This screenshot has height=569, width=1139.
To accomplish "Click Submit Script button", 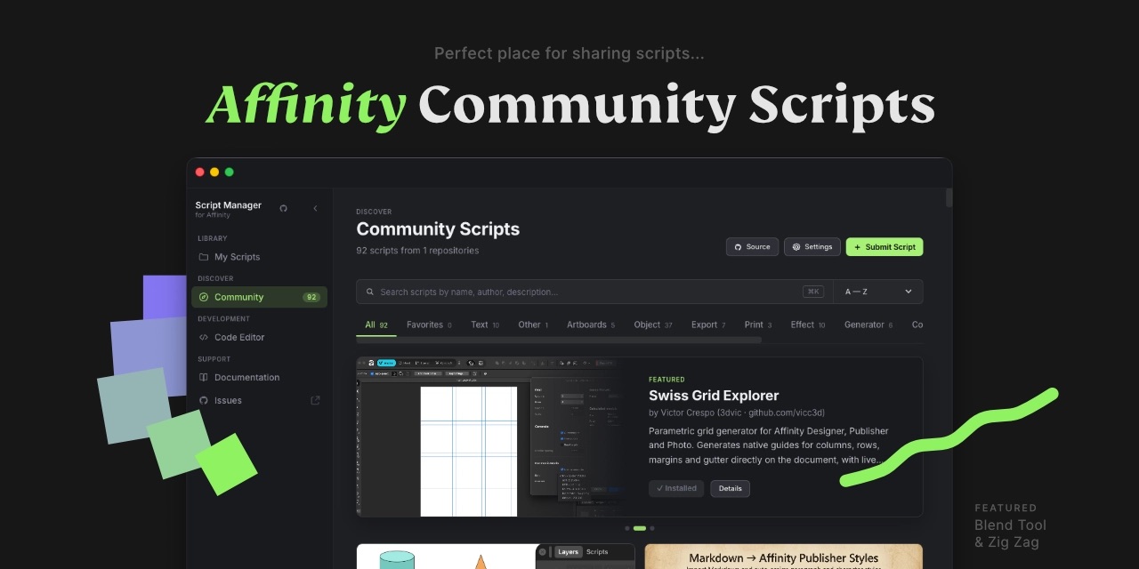I will (x=885, y=247).
